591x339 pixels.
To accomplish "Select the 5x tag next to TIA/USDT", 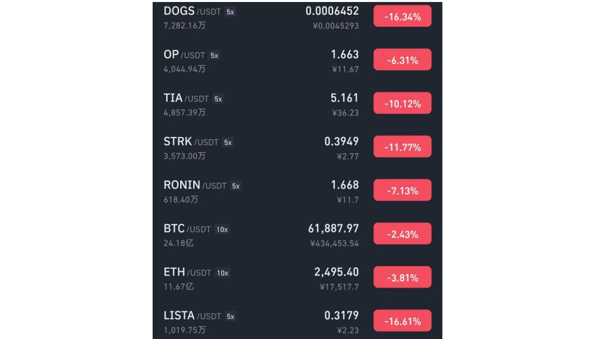I will (x=218, y=99).
